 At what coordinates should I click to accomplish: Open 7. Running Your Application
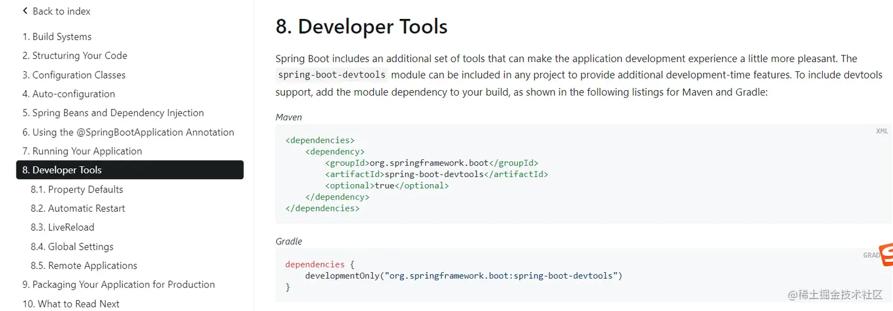(x=82, y=151)
